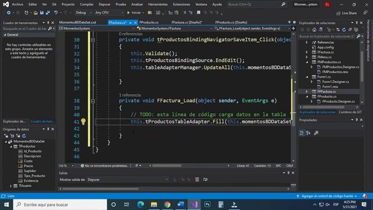Open the Archivo menu
373x210 pixels.
coord(17,4)
